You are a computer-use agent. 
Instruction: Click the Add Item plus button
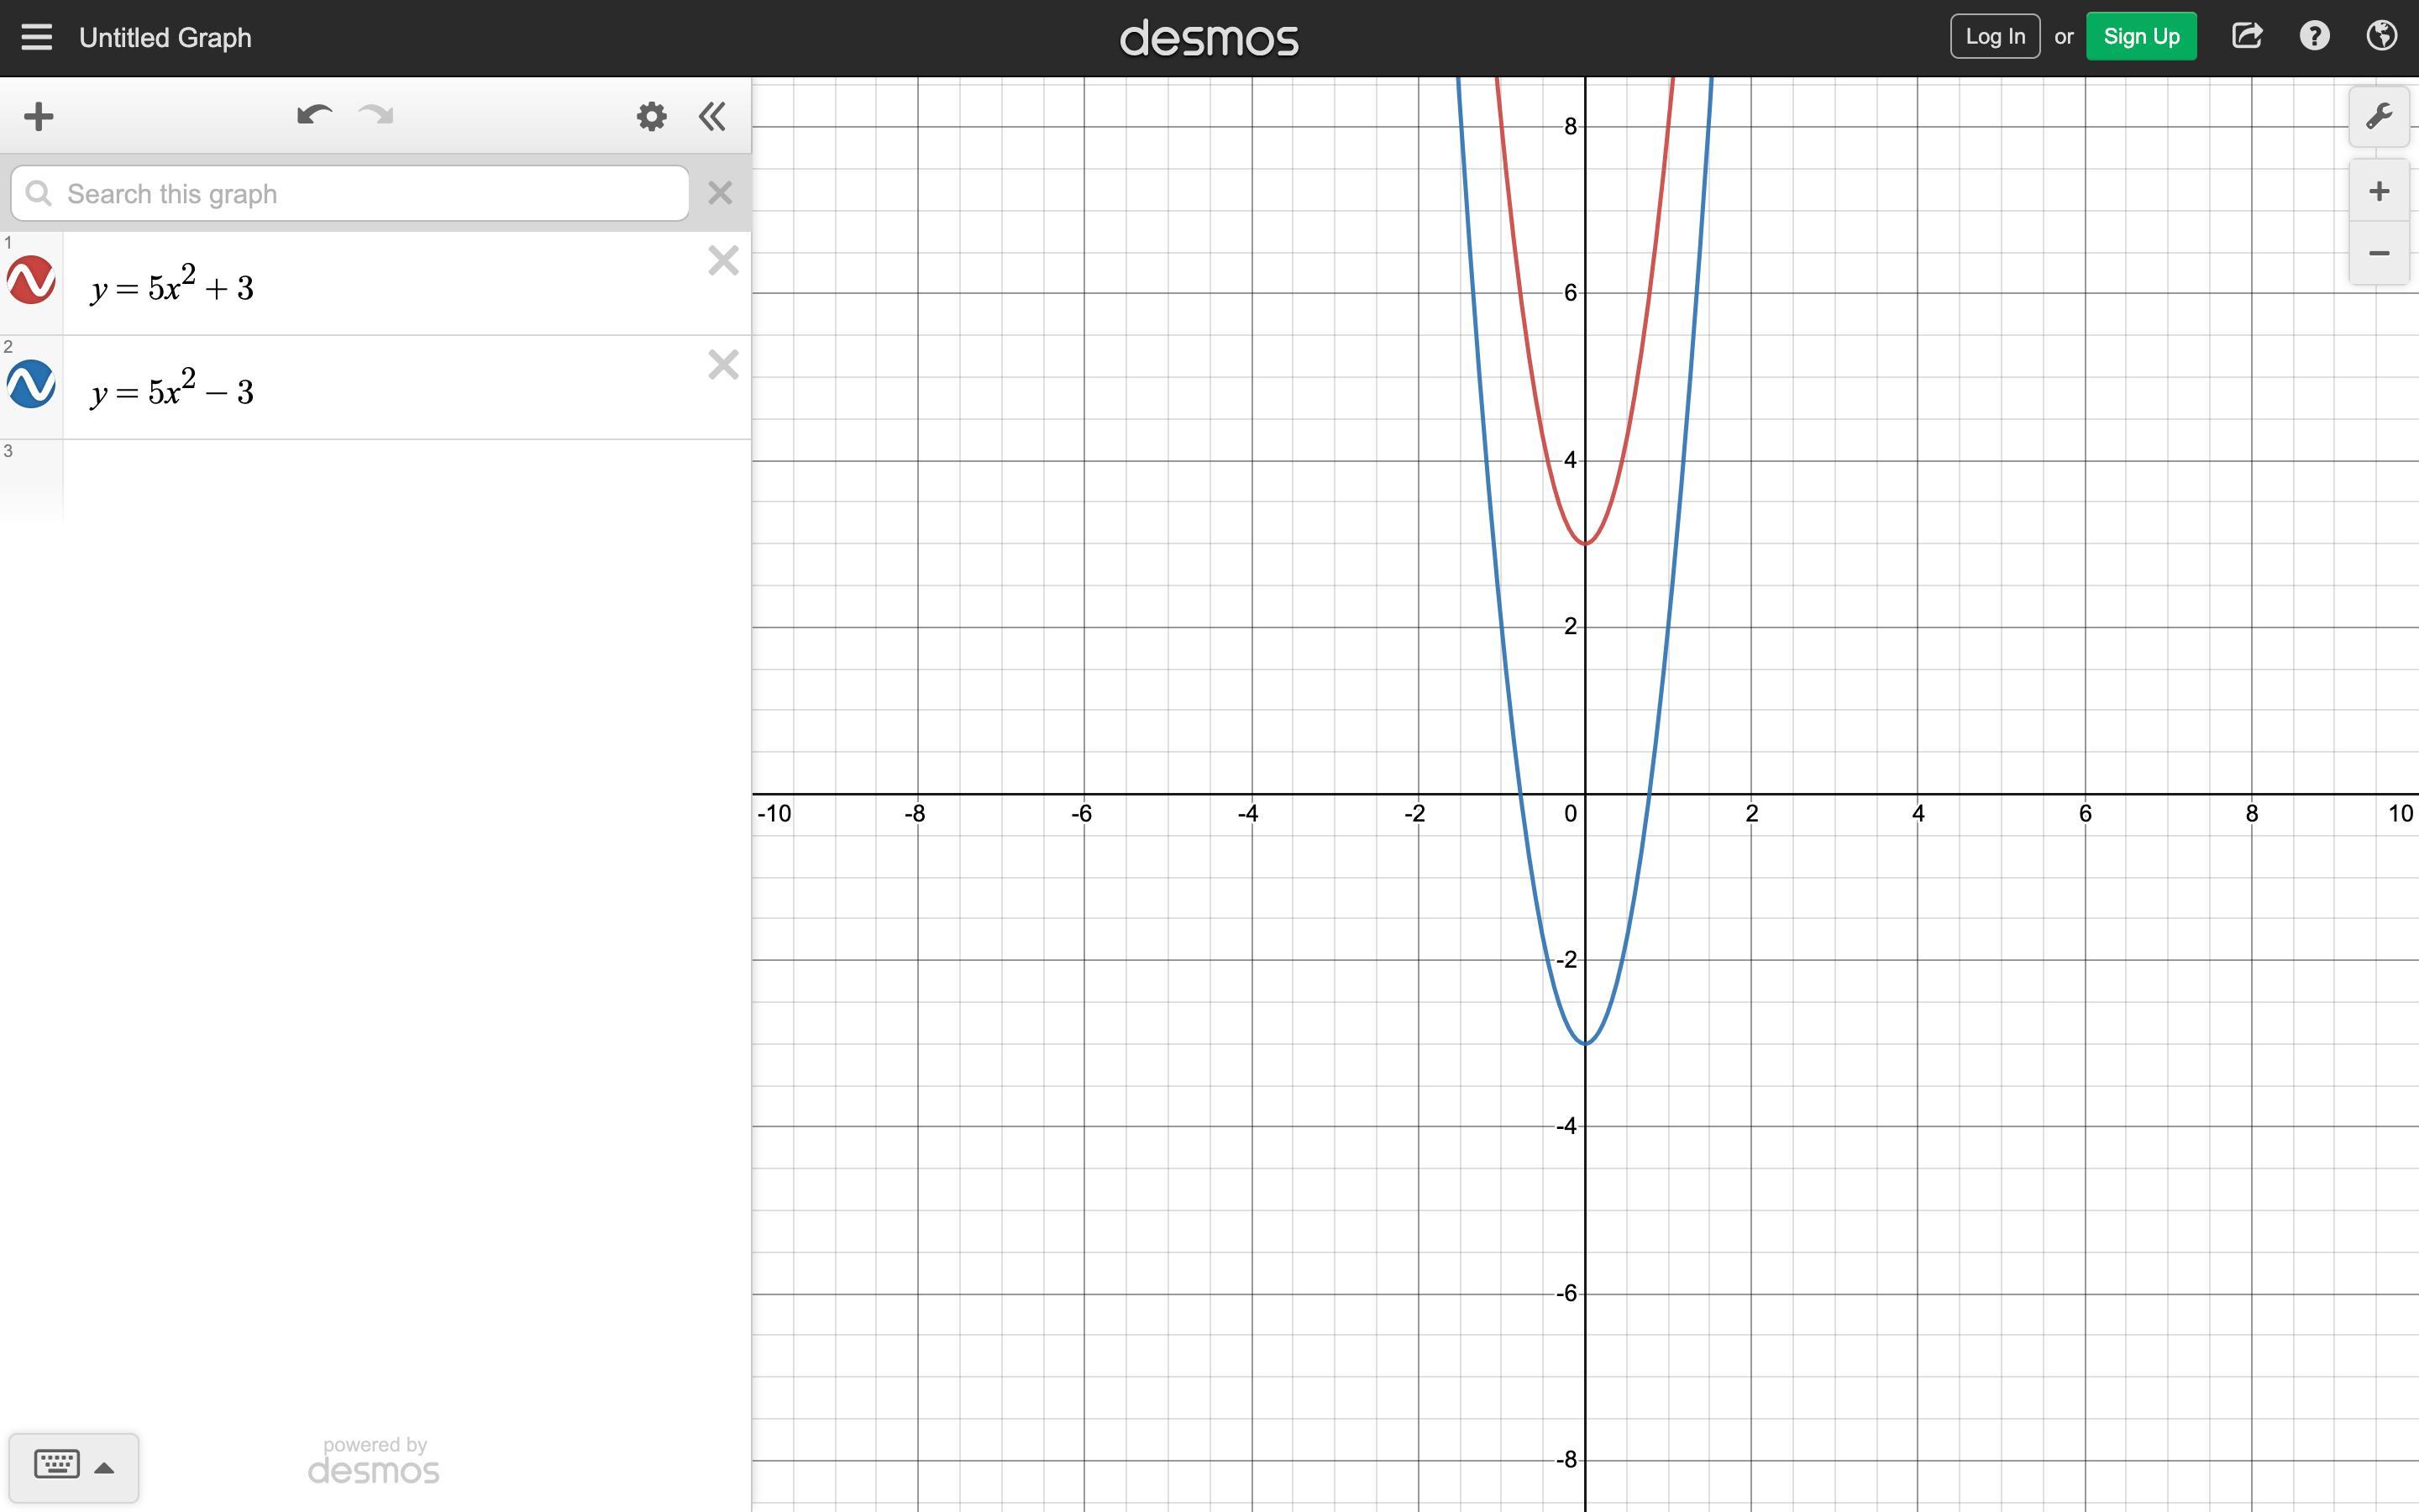point(38,116)
